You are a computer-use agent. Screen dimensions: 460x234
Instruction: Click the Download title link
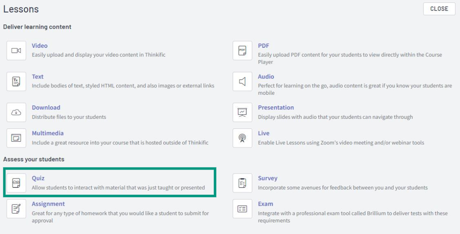[46, 108]
